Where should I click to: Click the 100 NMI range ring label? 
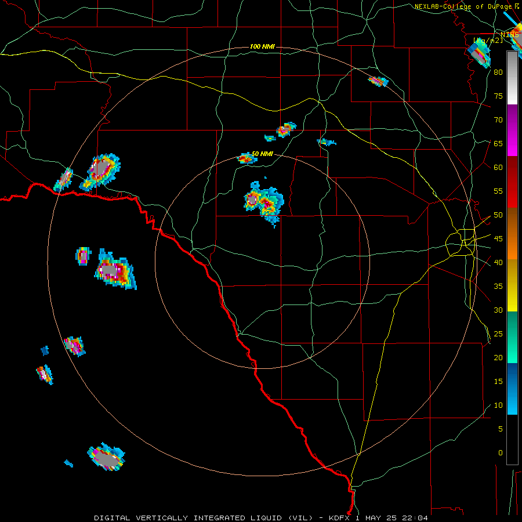[262, 46]
